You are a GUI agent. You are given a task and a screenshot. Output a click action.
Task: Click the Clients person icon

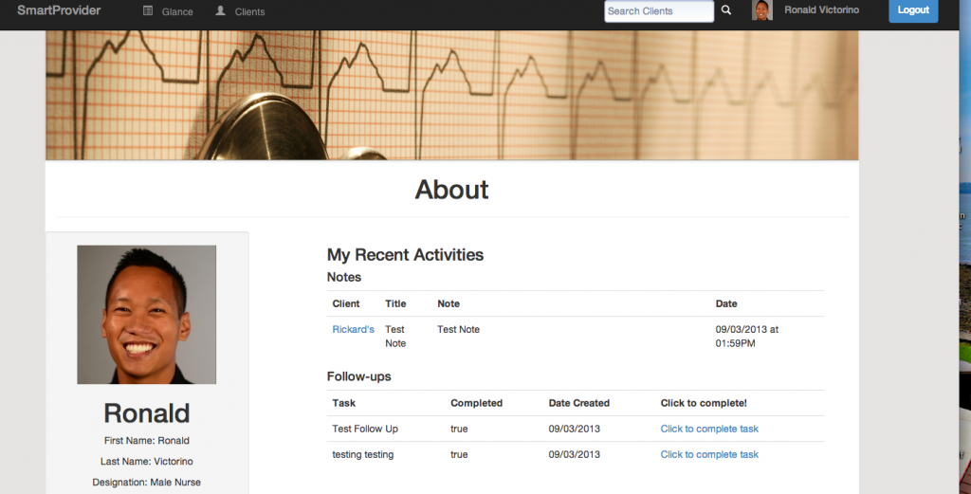coord(220,10)
